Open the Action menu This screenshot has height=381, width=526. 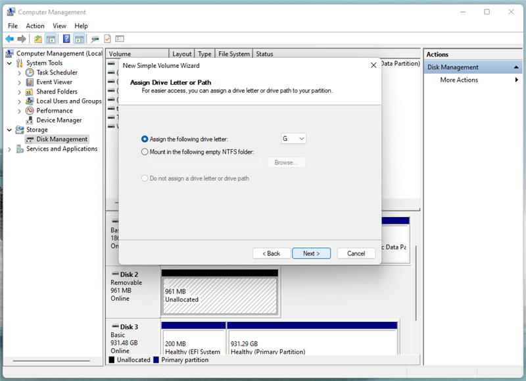pyautogui.click(x=35, y=26)
